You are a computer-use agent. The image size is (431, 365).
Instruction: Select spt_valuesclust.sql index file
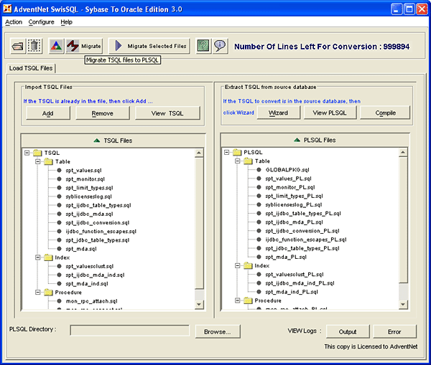click(x=89, y=266)
